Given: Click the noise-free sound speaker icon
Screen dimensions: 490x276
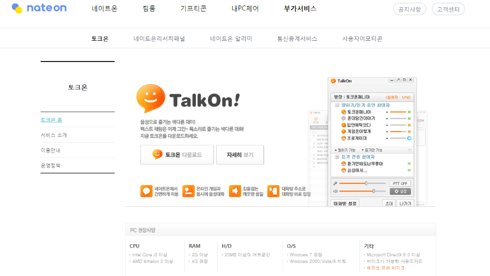Looking at the screenshot, I should 235,191.
